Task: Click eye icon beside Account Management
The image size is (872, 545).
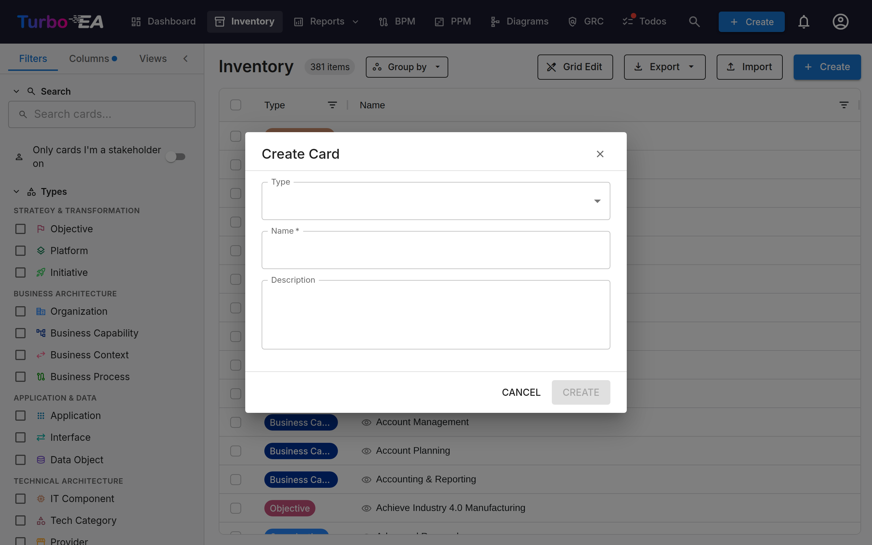Action: coord(366,422)
